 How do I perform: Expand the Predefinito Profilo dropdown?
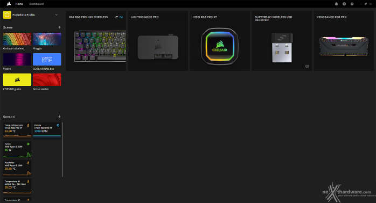click(57, 15)
